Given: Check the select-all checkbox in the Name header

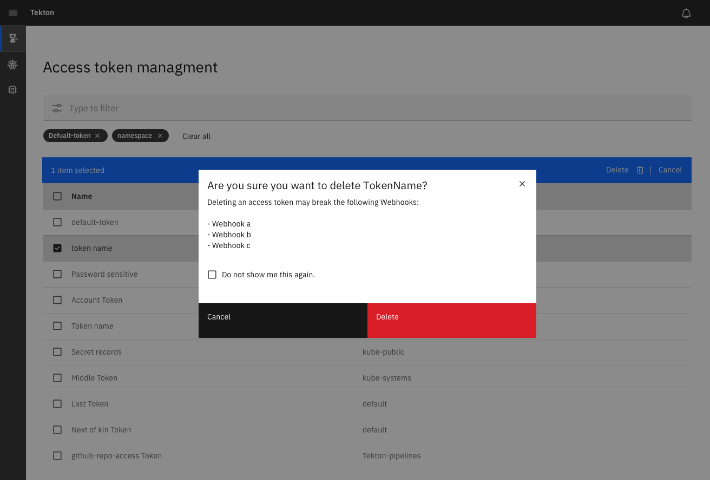Looking at the screenshot, I should coord(57,196).
